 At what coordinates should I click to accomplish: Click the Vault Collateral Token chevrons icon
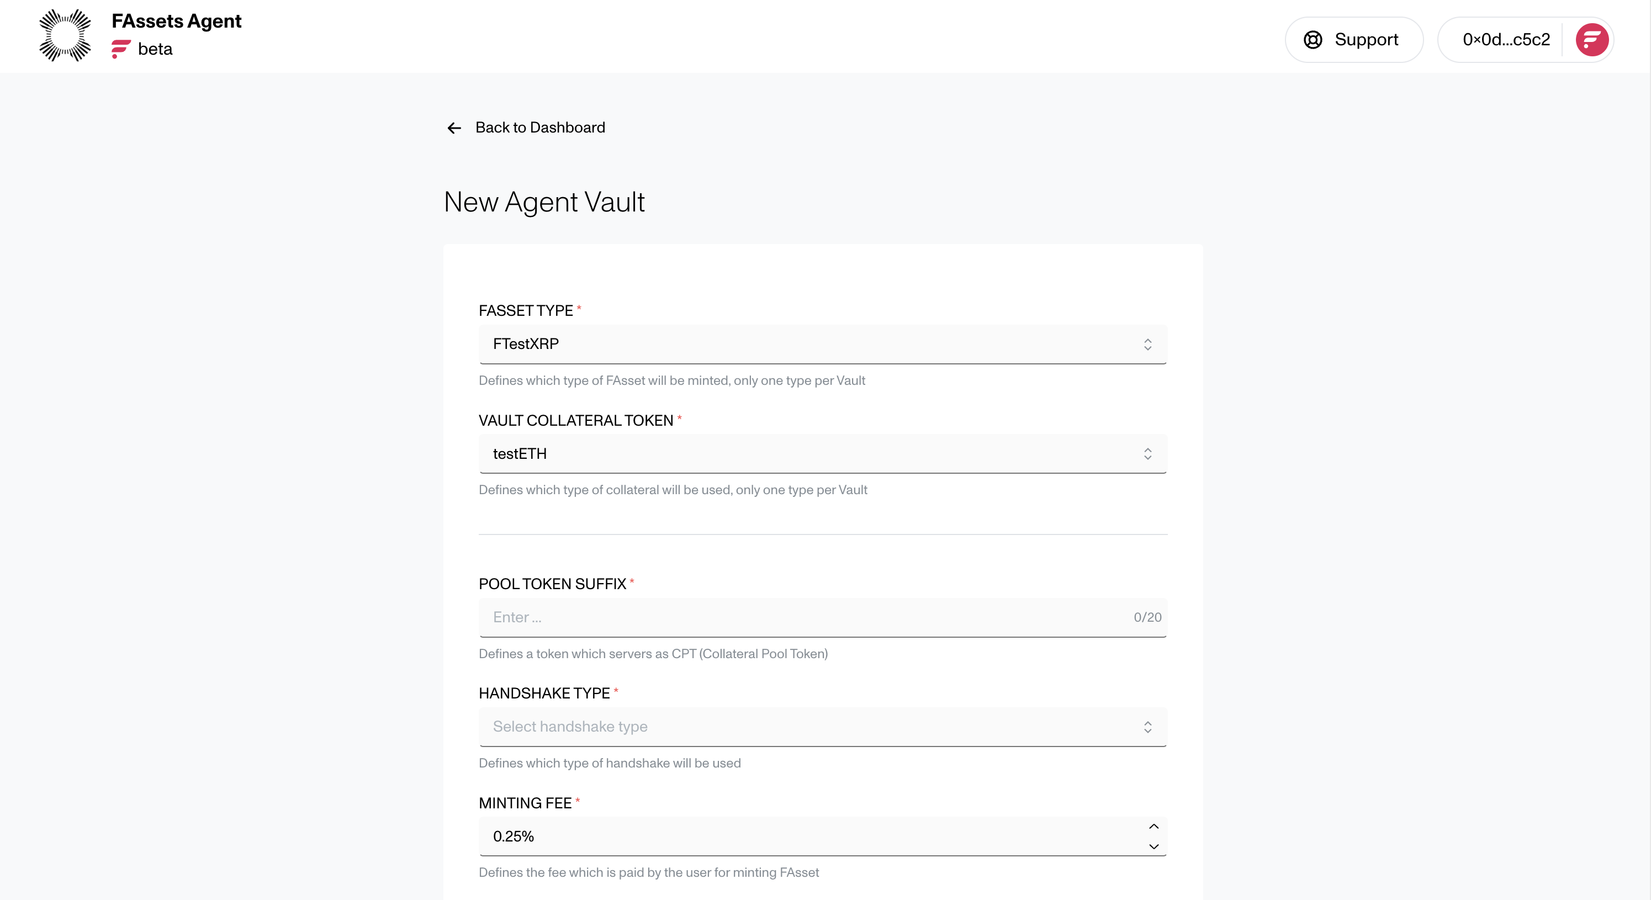point(1147,454)
